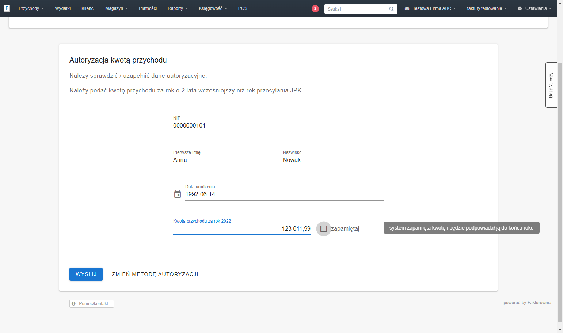Click the Ustawienia gear icon
This screenshot has width=563, height=333.
pyautogui.click(x=520, y=8)
